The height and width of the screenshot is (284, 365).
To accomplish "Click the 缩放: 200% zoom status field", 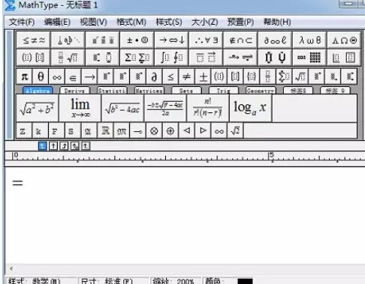I will [x=176, y=281].
